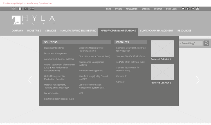Open Warehouse Management solution
Image resolution: width=211 pixels, height=125 pixels.
[x=91, y=71]
